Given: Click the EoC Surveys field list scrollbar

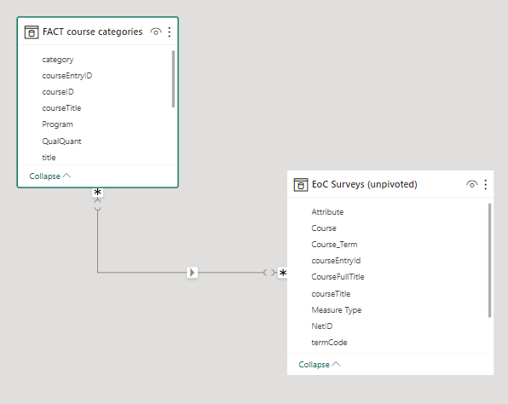Looking at the screenshot, I should [489, 260].
